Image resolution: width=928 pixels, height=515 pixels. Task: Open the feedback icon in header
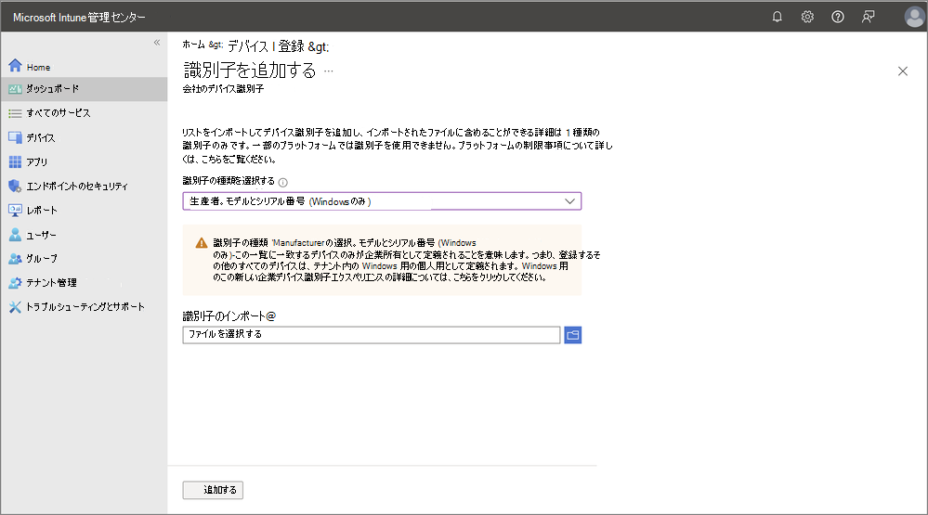click(868, 17)
